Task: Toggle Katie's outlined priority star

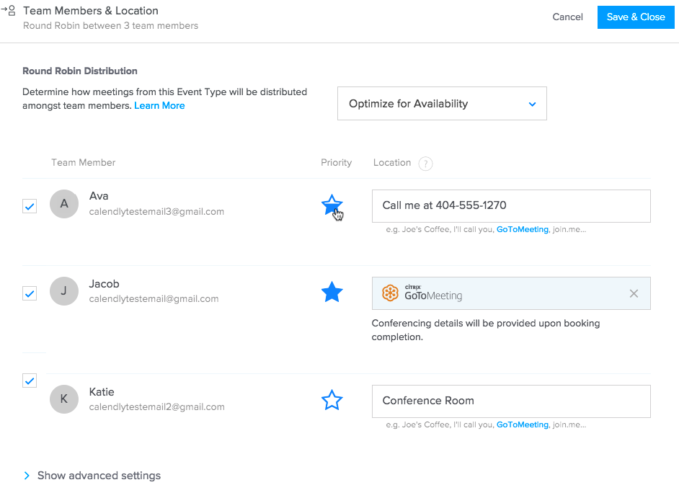Action: click(x=332, y=400)
